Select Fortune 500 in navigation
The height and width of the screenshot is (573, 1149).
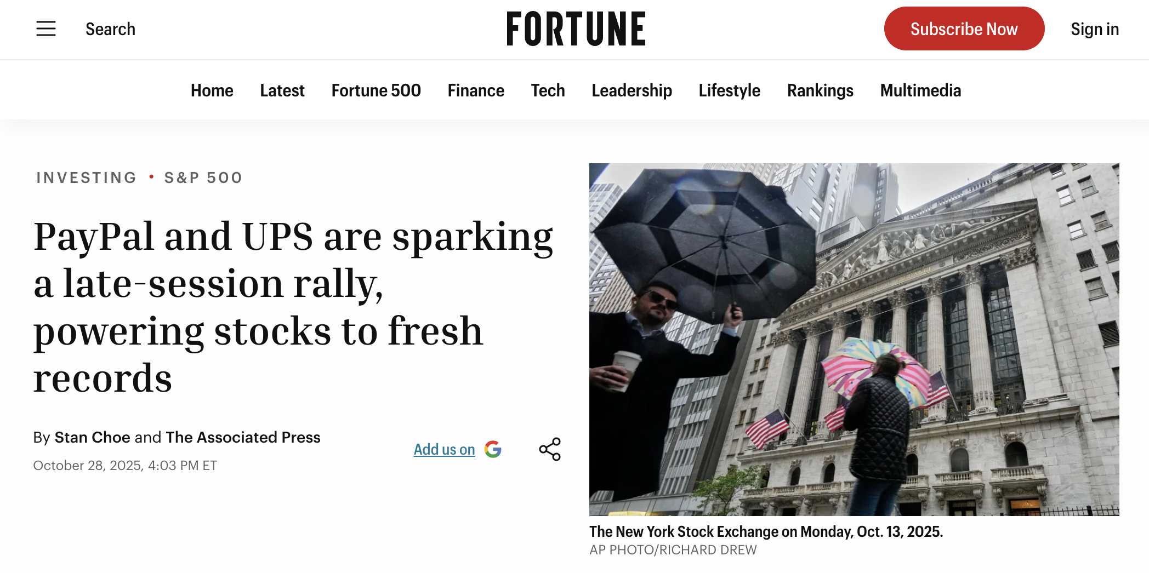[x=376, y=90]
